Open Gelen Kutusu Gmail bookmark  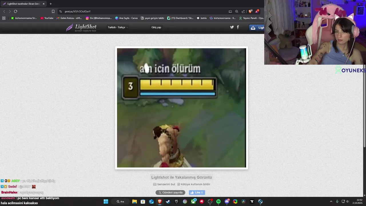tap(69, 18)
